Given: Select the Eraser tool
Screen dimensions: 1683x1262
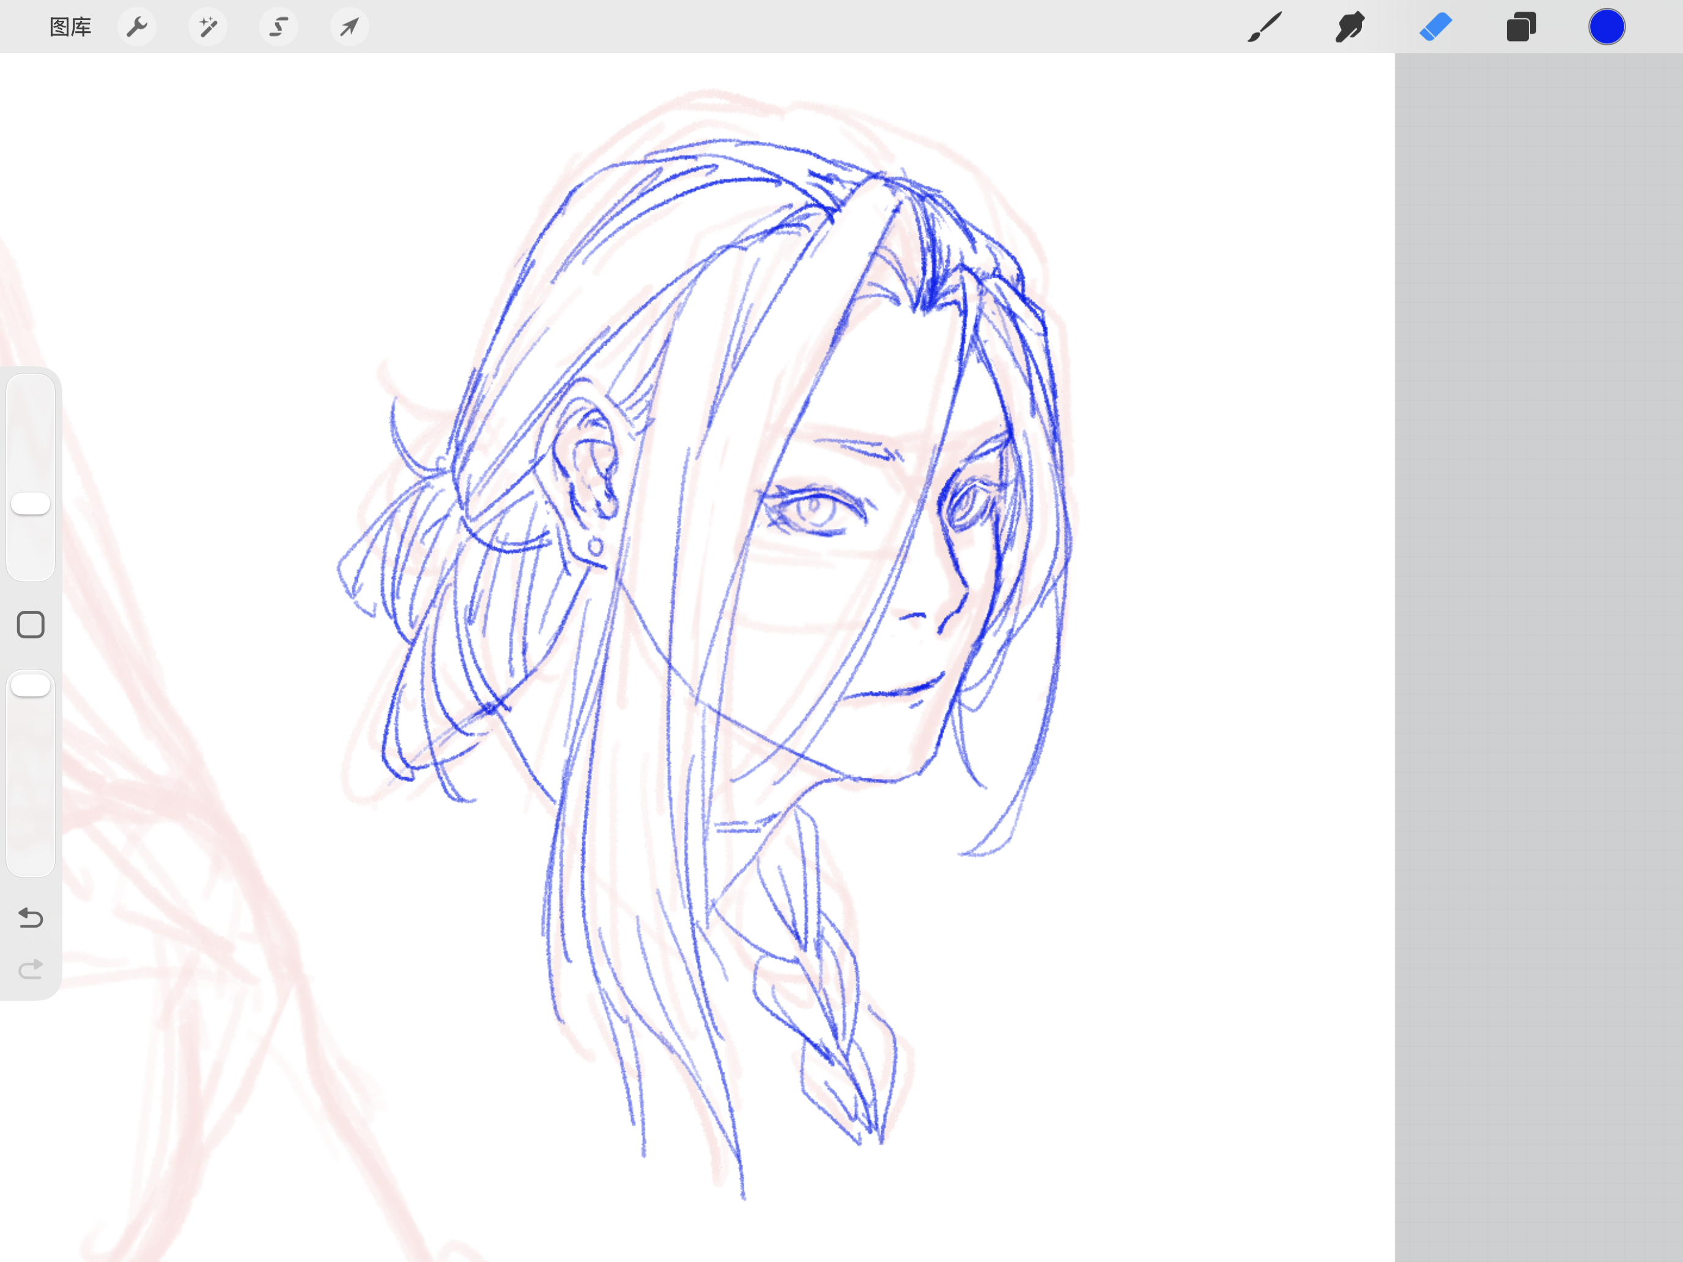Looking at the screenshot, I should [1436, 28].
